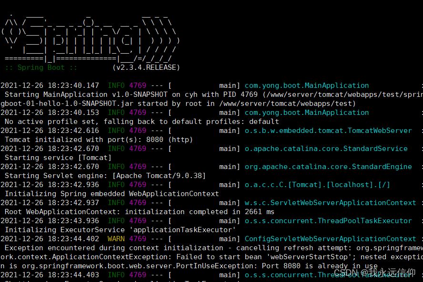Click 'Root WebApplicationContext: initialization completed' line
The width and height of the screenshot is (423, 282).
pyautogui.click(x=140, y=212)
